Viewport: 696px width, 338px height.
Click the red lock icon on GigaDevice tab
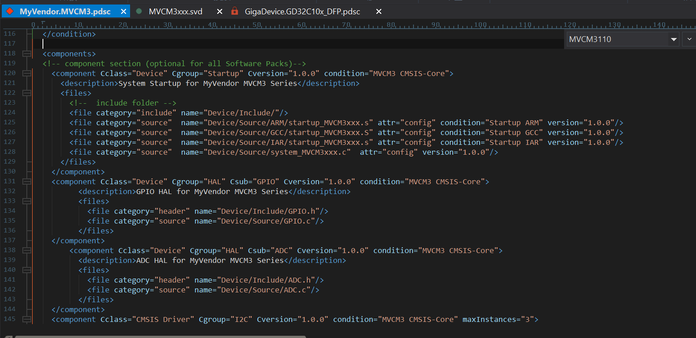point(235,11)
